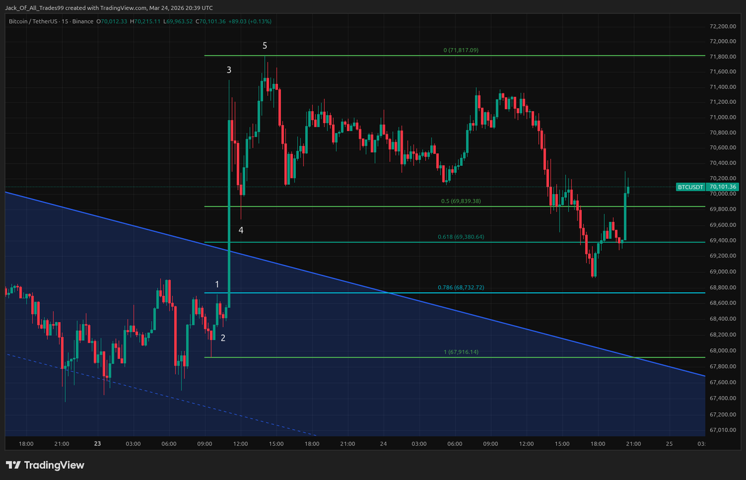The height and width of the screenshot is (480, 746).
Task: Click the open value O70,012.33
Action: (x=112, y=21)
